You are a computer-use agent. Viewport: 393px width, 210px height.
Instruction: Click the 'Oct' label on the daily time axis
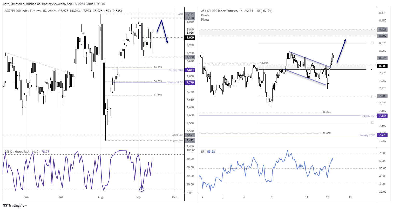pos(174,197)
